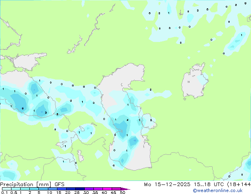This screenshot has width=251, height=194.
Task: Select the 5–10 mm legend color box
Action: (x=43, y=189)
